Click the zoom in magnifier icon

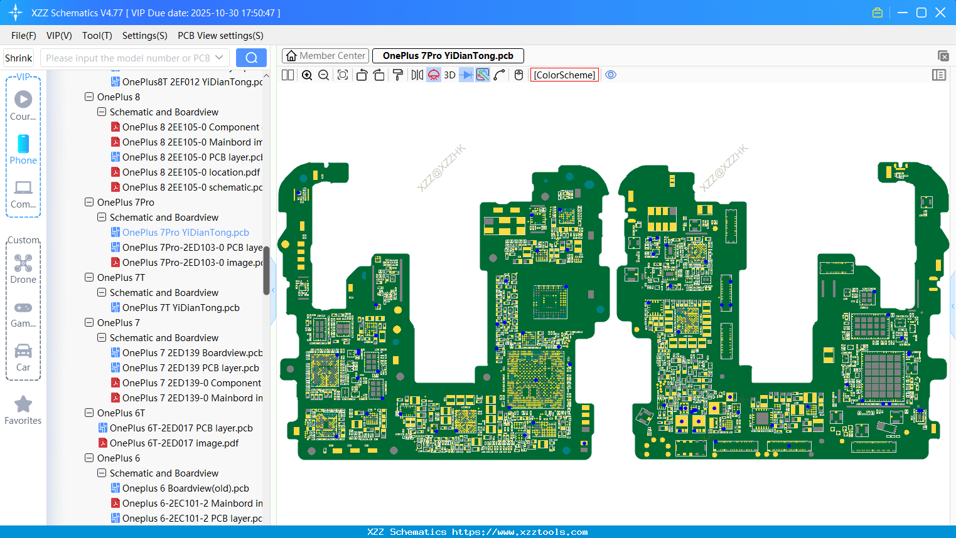tap(307, 75)
